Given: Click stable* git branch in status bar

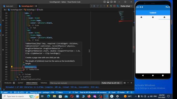Looking at the screenshot, I should point(5,92).
